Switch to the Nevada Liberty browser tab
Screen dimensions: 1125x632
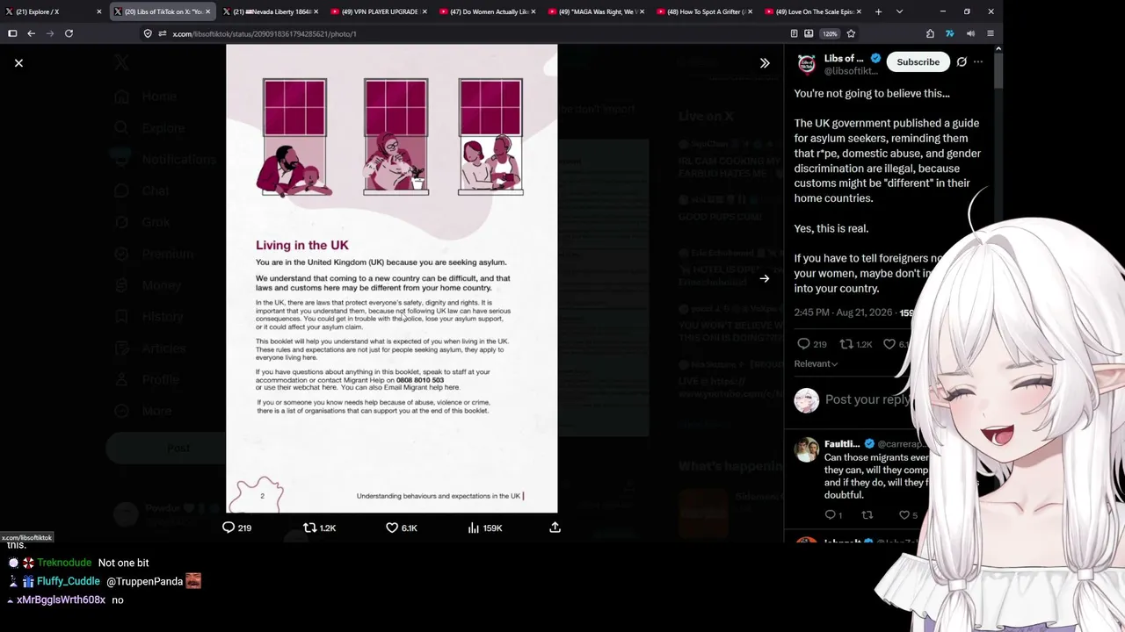(x=270, y=11)
